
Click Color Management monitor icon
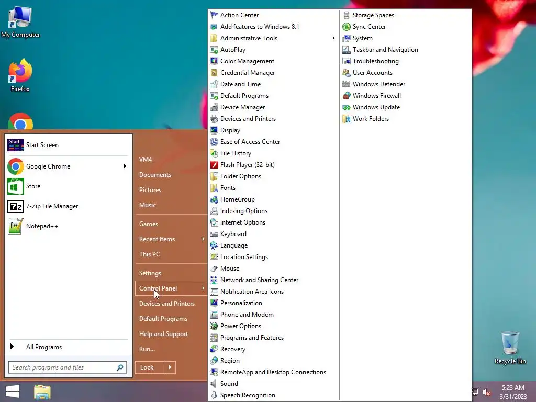pyautogui.click(x=214, y=61)
